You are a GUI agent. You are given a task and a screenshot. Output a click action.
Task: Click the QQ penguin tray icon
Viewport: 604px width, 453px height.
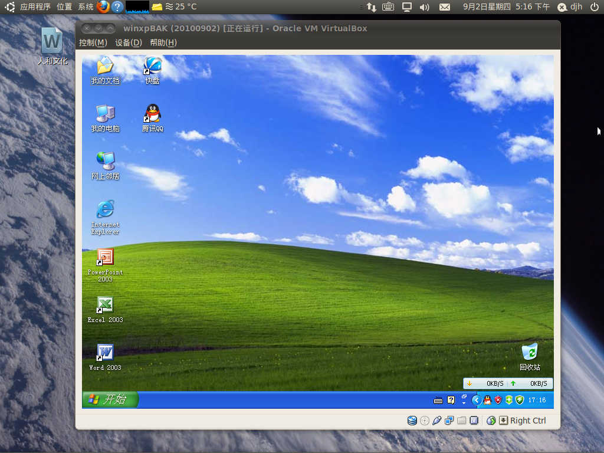pyautogui.click(x=487, y=401)
